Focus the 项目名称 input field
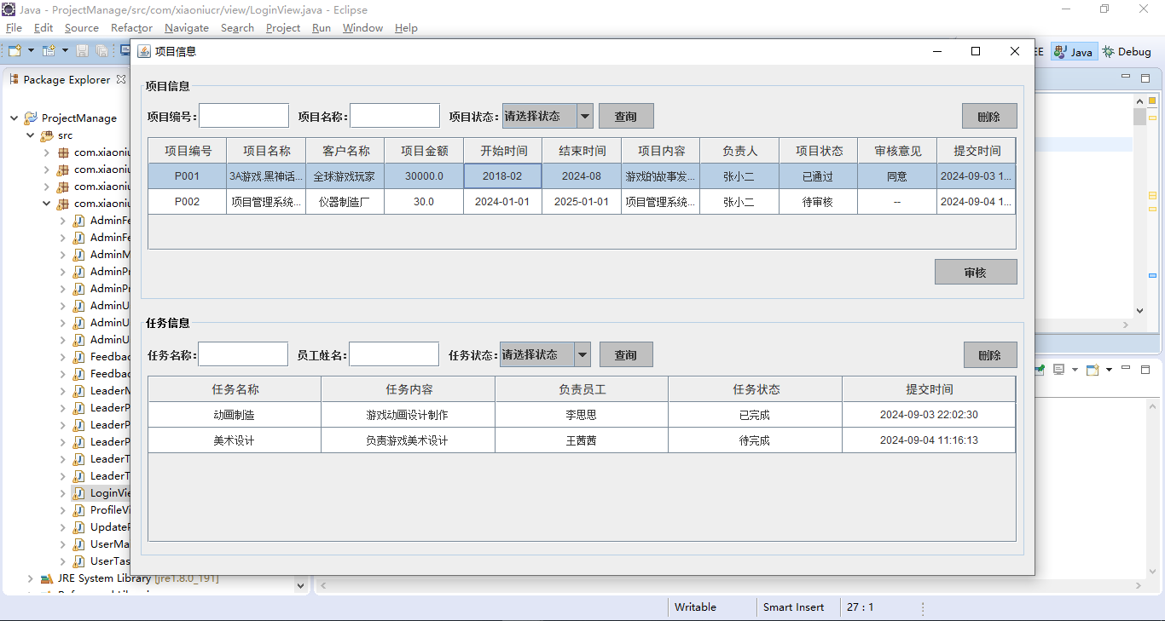1165x621 pixels. coord(395,116)
